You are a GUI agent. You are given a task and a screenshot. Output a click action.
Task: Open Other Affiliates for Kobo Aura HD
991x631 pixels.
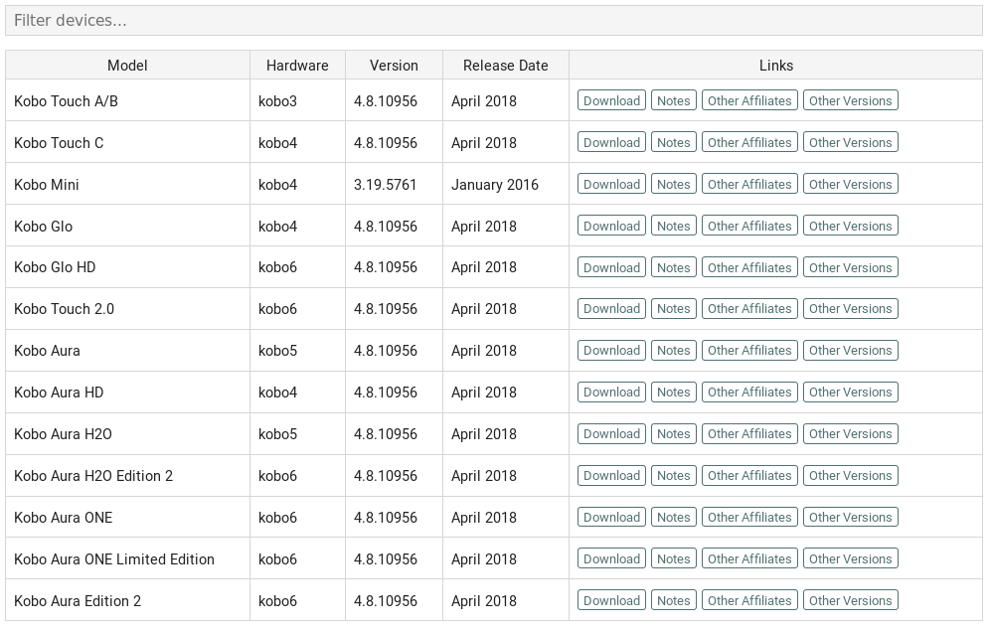[x=748, y=392]
